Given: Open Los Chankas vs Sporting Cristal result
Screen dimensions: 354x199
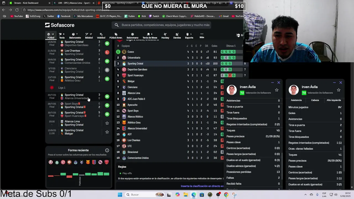Looking at the screenshot, I should (x=79, y=52).
